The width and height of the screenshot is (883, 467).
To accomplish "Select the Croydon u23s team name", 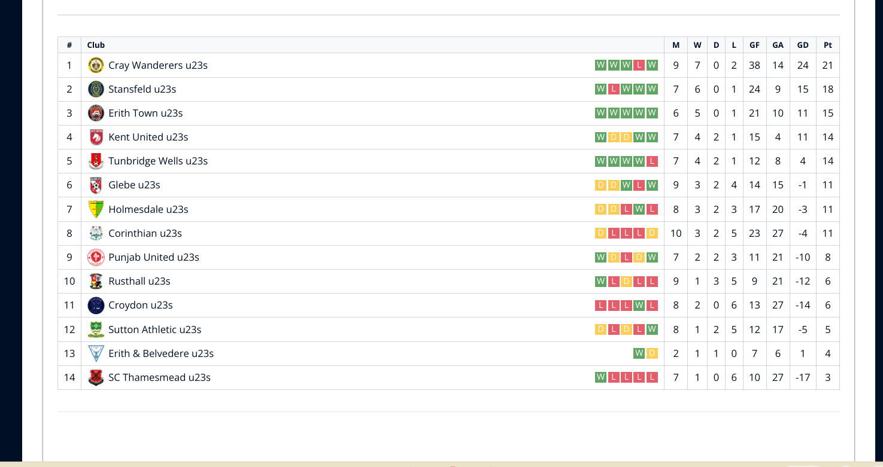I will point(141,305).
